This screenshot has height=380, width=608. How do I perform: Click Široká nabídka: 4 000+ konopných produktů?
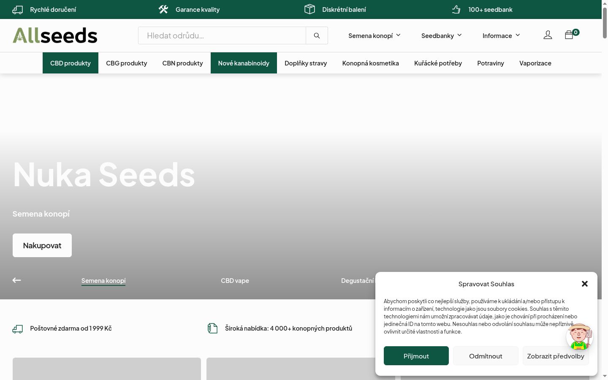coord(288,328)
